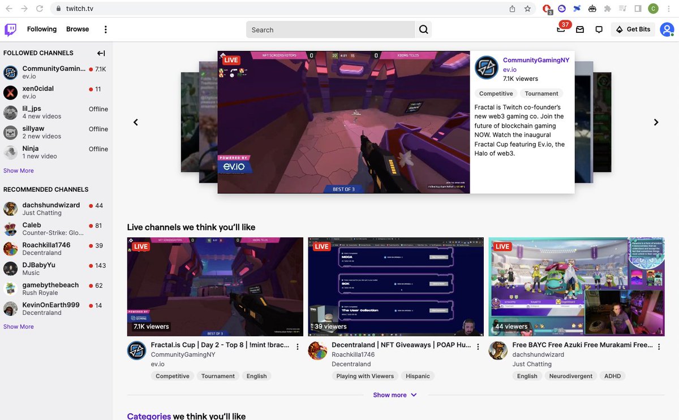Go to next carousel stream
Screen dimensions: 679x420
tap(656, 122)
